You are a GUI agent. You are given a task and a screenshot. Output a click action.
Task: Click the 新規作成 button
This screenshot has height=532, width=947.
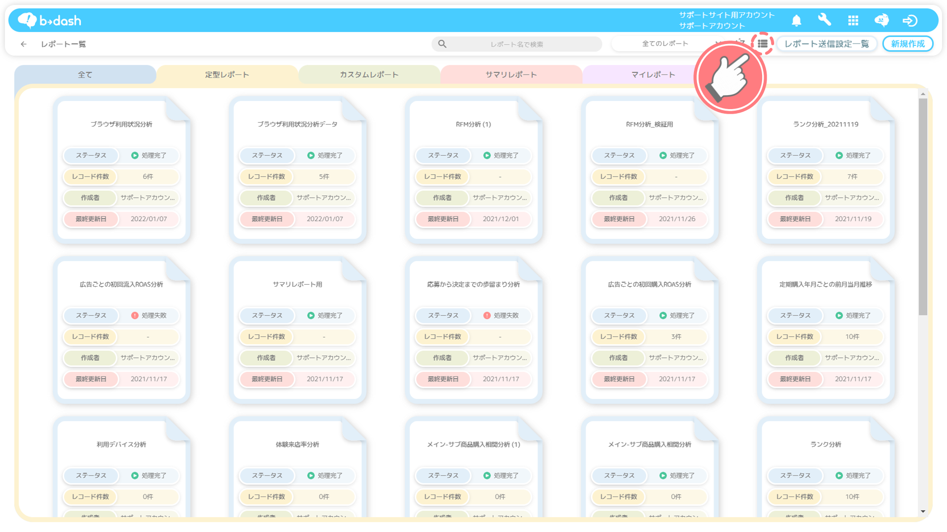click(908, 44)
